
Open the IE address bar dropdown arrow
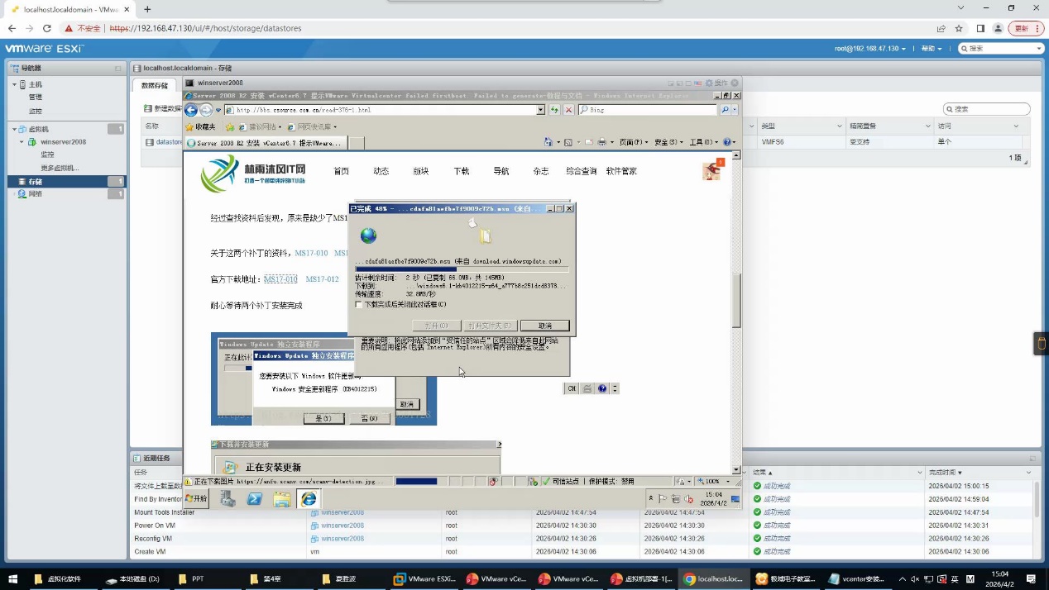pyautogui.click(x=540, y=110)
